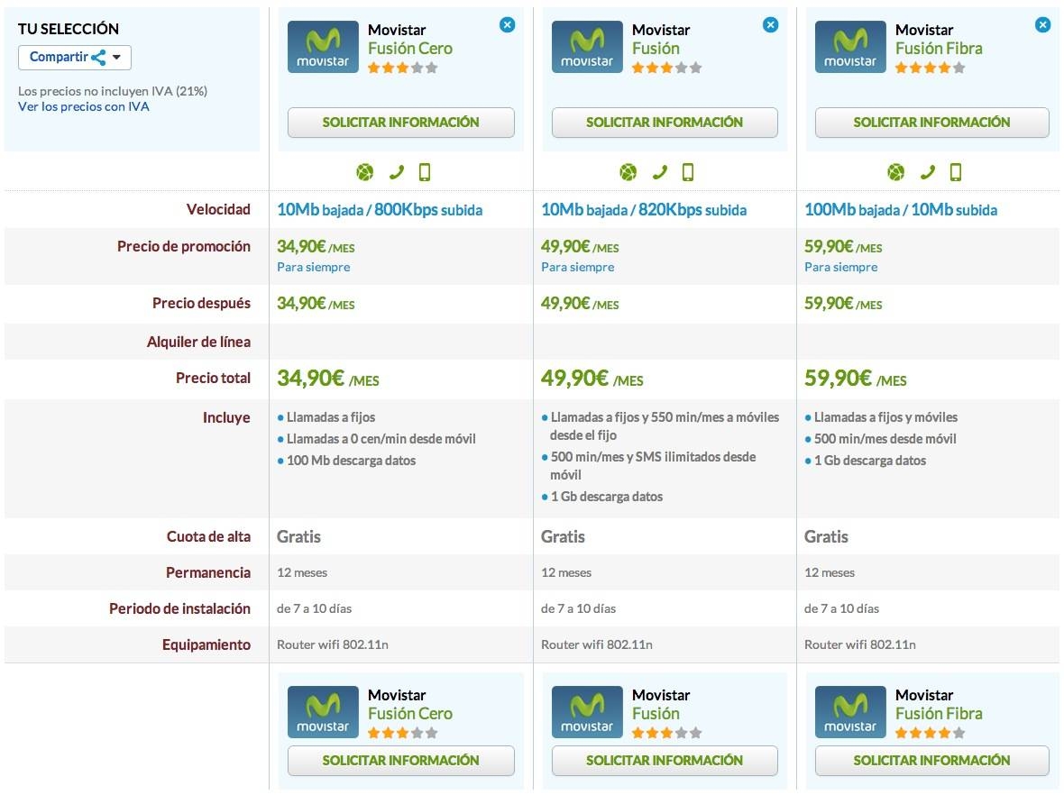The image size is (1064, 795).
Task: Click 'Periodo de instalación' row label
Action: pos(179,608)
